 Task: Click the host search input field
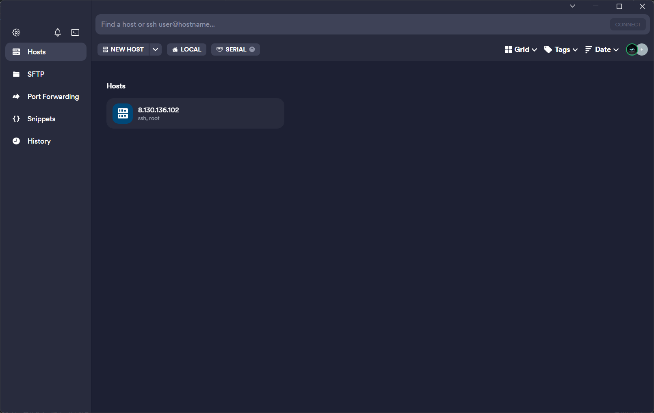pyautogui.click(x=353, y=24)
